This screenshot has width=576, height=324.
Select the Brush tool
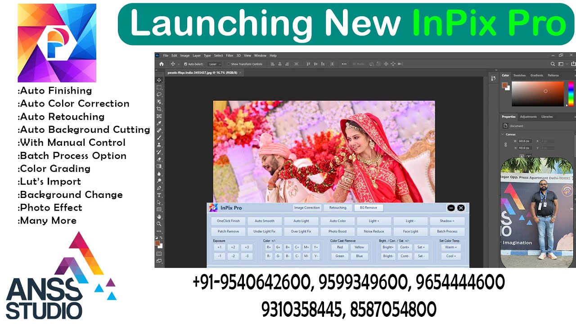point(159,138)
